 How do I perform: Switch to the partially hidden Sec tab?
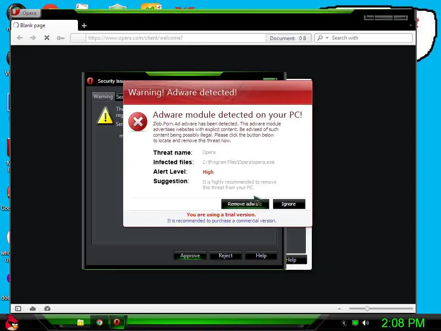pyautogui.click(x=119, y=97)
